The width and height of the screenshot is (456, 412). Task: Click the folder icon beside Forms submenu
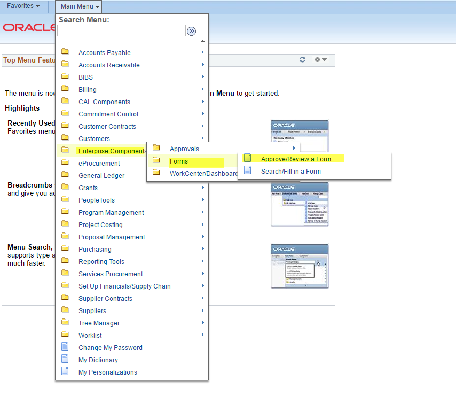point(156,160)
